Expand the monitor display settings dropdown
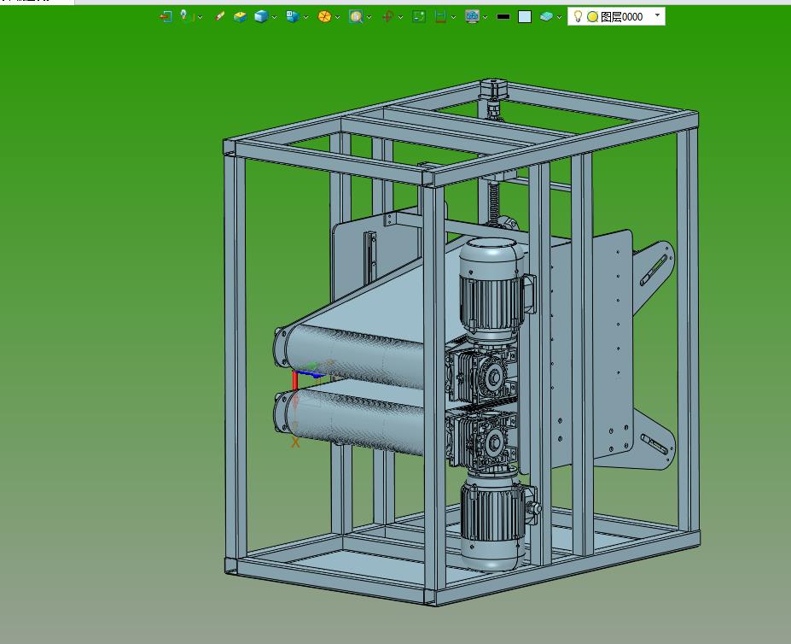This screenshot has width=791, height=644. (x=486, y=17)
